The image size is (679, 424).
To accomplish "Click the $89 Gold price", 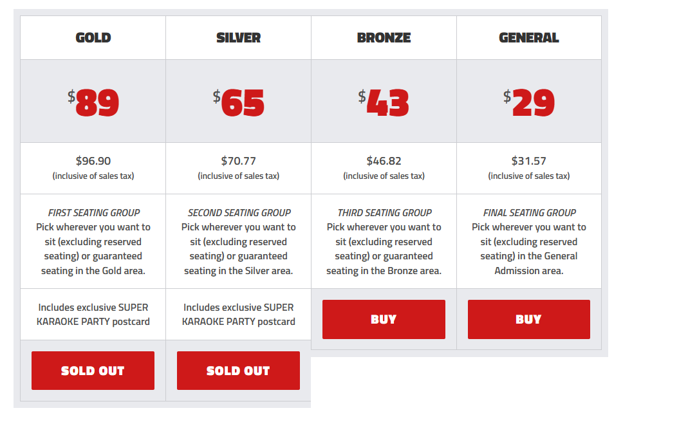I will tap(93, 102).
